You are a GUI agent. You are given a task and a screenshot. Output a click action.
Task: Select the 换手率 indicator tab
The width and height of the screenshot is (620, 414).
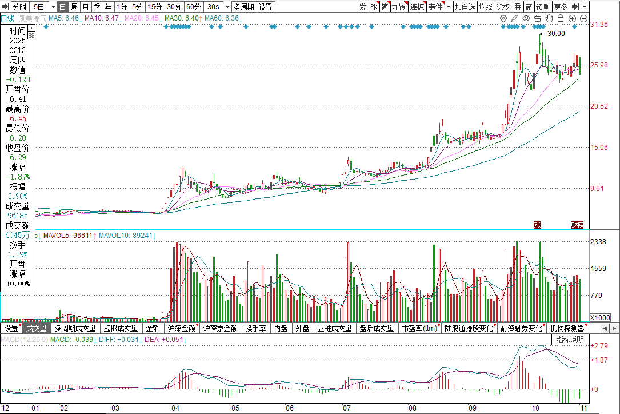(x=255, y=328)
